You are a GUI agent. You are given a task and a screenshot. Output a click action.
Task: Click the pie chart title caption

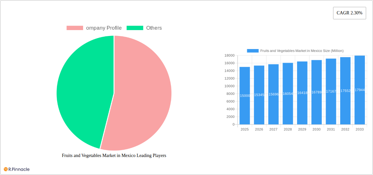pyautogui.click(x=114, y=155)
